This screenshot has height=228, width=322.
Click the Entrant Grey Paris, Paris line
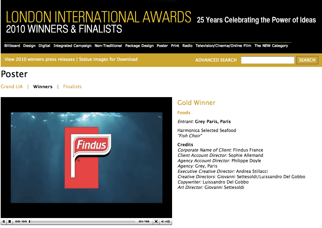coord(204,122)
